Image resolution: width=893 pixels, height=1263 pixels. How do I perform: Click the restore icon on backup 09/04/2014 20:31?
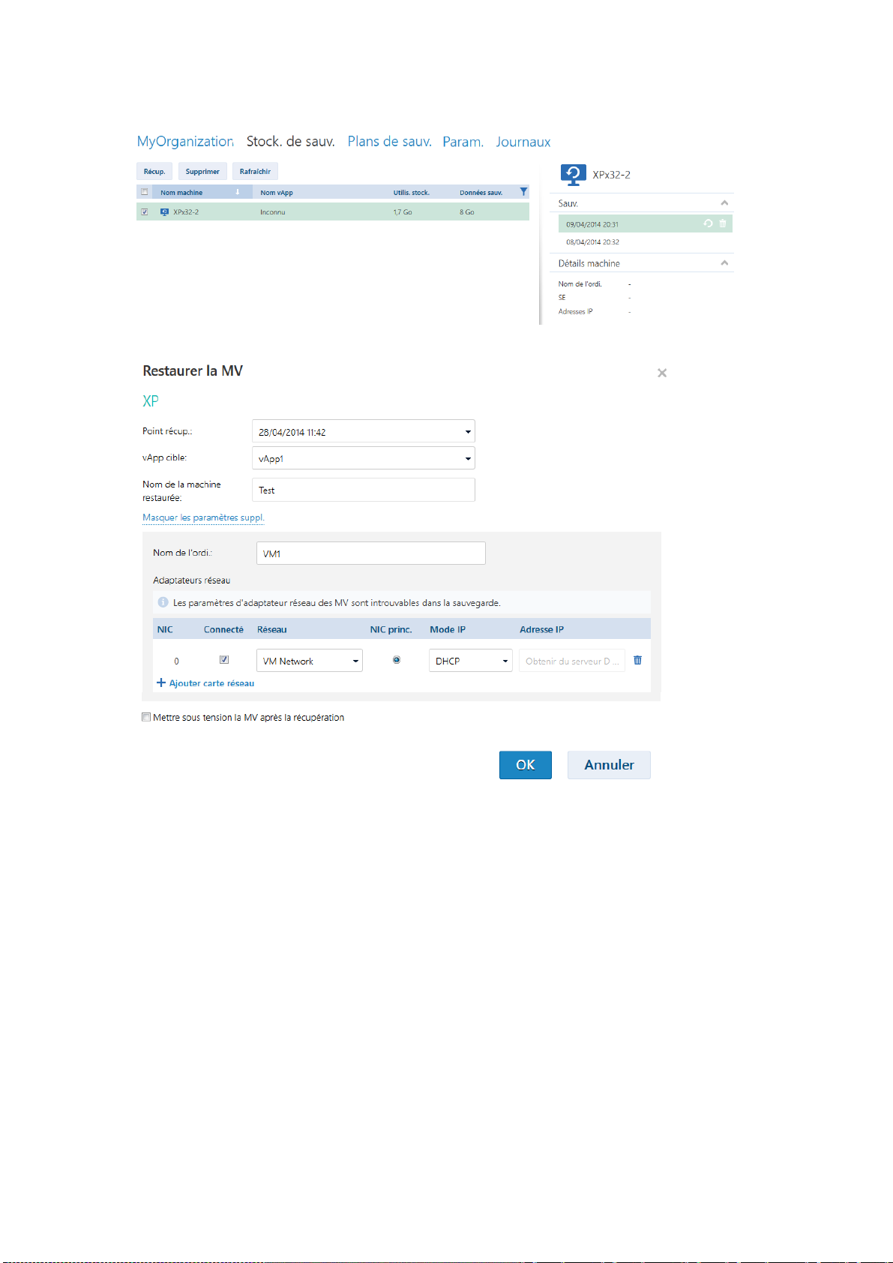point(708,223)
